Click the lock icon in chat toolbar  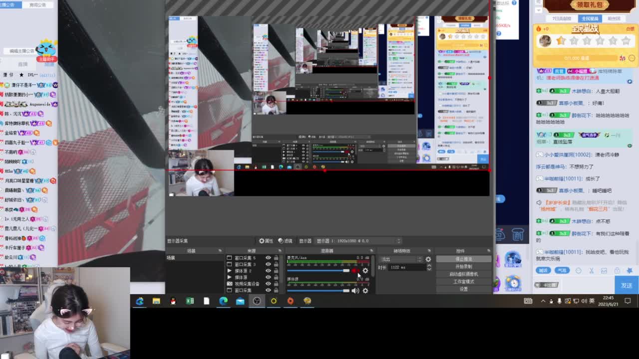617,270
